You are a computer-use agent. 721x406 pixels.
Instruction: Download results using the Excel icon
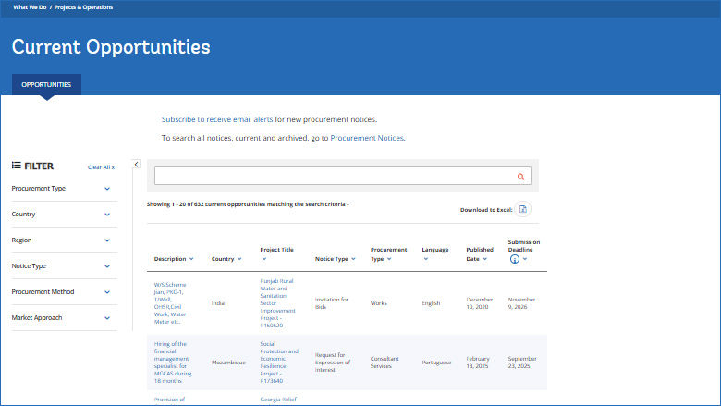click(522, 210)
